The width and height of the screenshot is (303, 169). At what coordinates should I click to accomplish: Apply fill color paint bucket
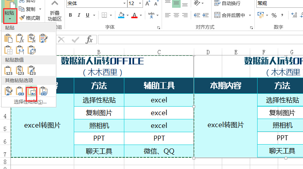(121, 15)
